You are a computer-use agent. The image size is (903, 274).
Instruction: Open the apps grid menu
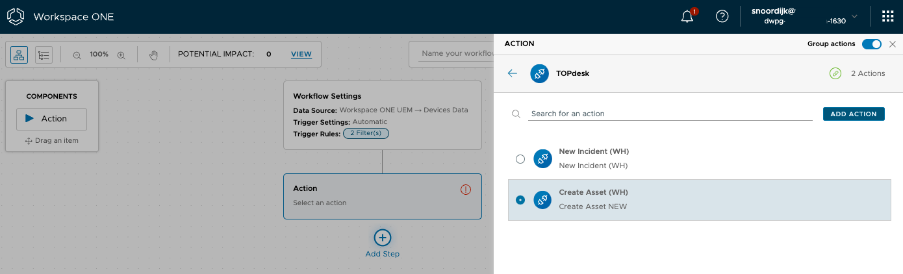[887, 17]
